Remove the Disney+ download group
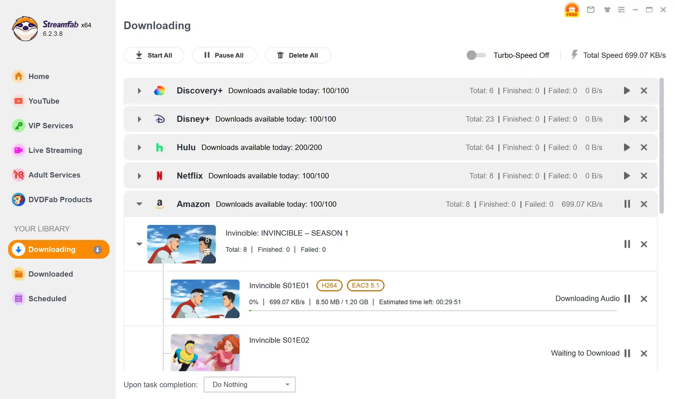The image size is (674, 399). coord(644,119)
